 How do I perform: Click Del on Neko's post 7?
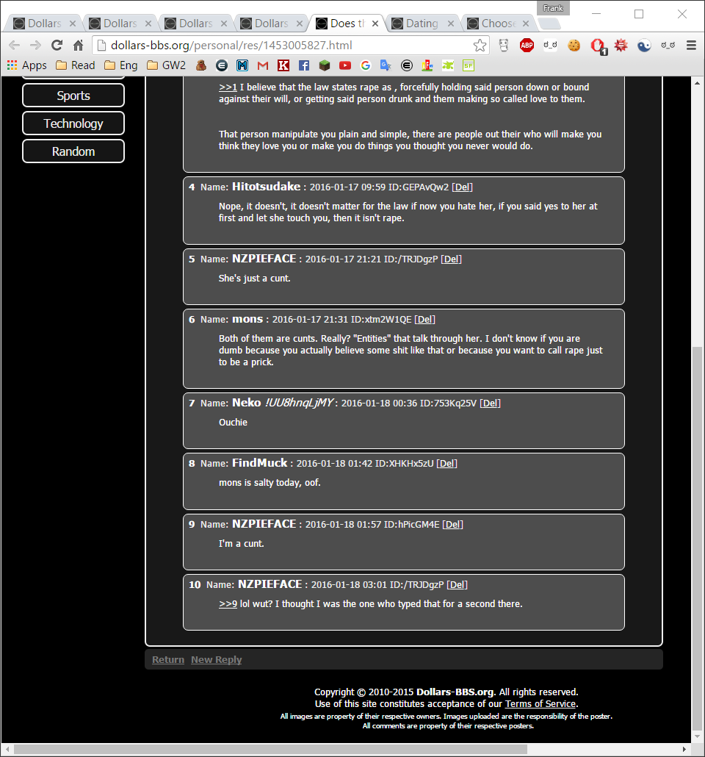pos(490,403)
